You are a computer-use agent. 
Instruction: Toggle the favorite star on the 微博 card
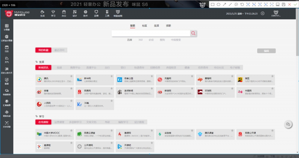pyautogui.click(x=71, y=88)
